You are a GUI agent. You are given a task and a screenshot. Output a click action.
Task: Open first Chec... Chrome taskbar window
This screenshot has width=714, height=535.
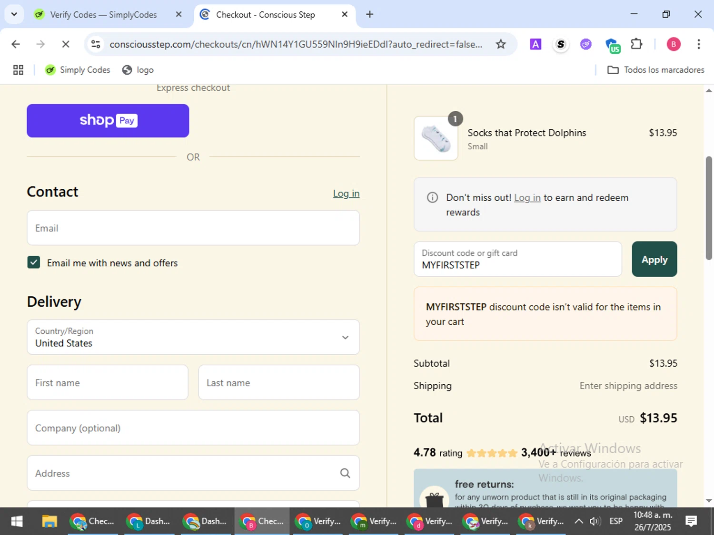[x=93, y=522]
